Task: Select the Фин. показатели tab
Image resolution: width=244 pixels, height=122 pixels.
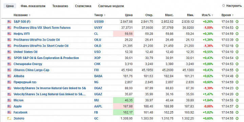Action: pos(33,6)
